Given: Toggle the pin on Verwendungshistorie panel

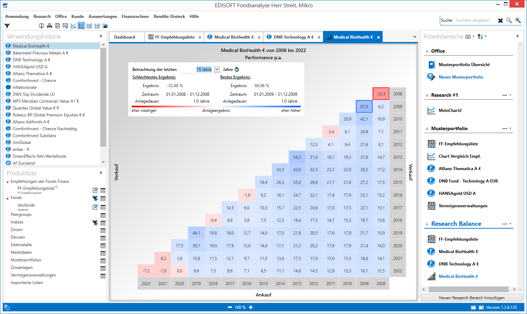Looking at the screenshot, I should point(101,36).
